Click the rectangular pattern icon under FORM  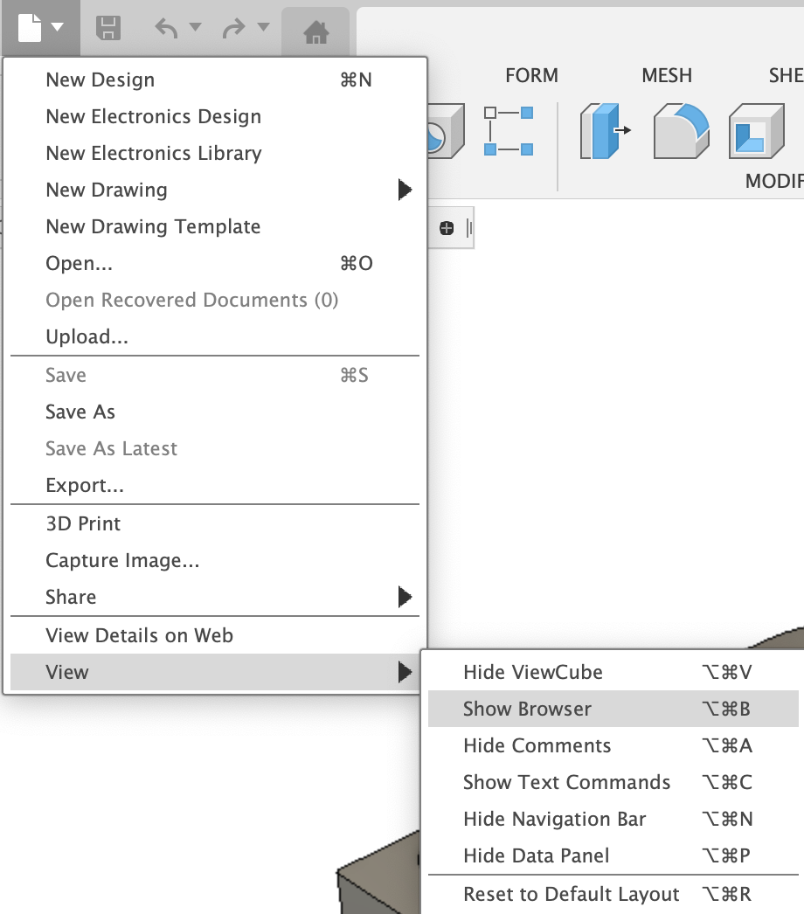509,131
